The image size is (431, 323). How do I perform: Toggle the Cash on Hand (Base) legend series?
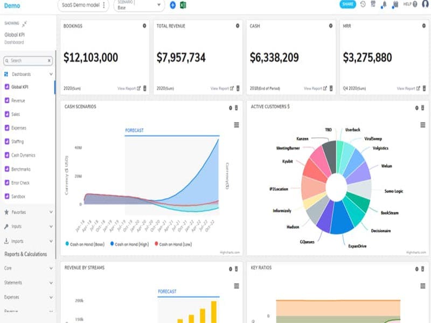coord(85,244)
